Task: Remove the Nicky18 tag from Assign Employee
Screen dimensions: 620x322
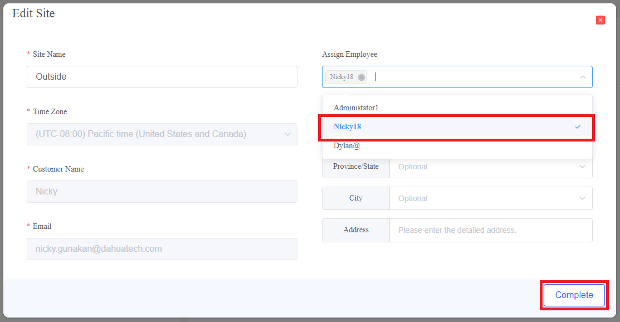Action: point(362,77)
